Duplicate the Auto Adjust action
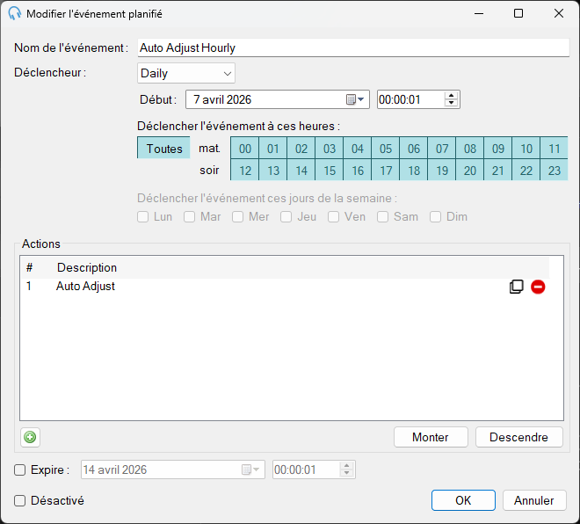Image resolution: width=580 pixels, height=524 pixels. [x=517, y=287]
